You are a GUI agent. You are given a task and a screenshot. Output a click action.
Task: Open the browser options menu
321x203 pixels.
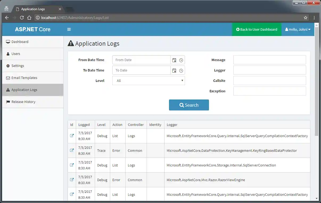314,18
